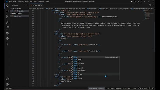Open the File menu
This screenshot has height=90, width=160.
coord(10,2)
